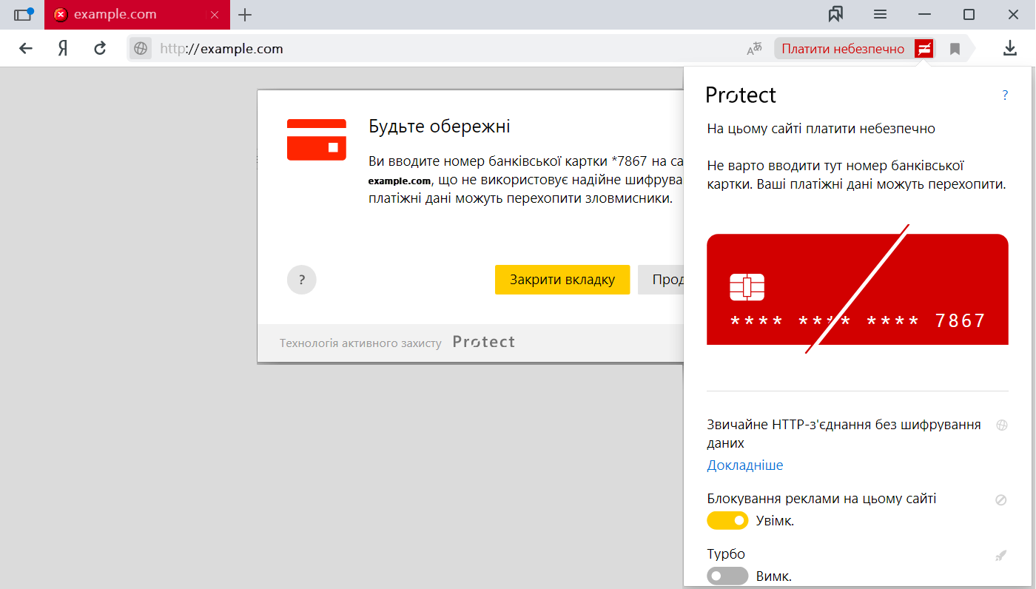Click the red crossed-card Protect icon
The width and height of the screenshot is (1036, 589).
click(924, 49)
